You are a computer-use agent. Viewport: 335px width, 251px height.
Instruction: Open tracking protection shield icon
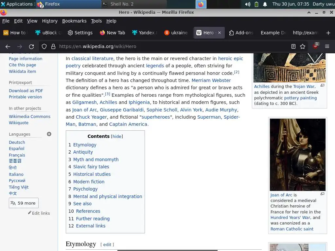[x=44, y=46]
